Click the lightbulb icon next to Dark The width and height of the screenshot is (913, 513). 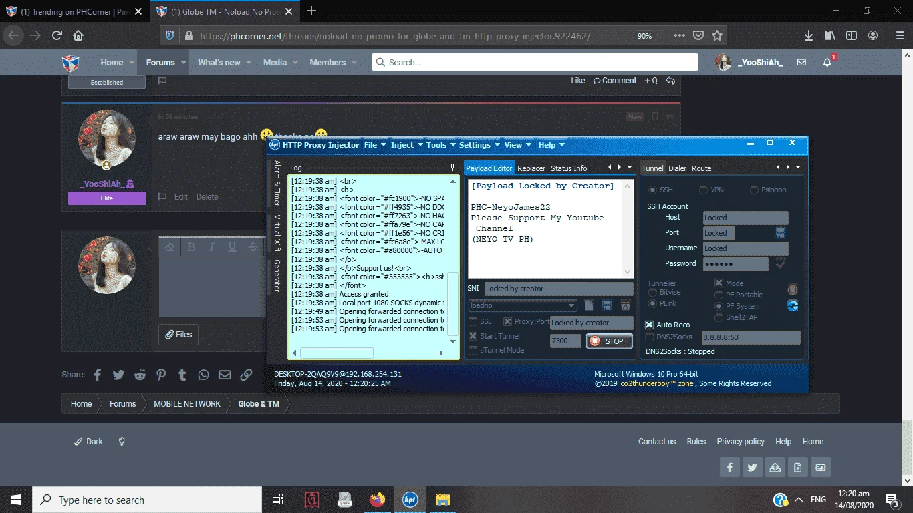point(122,442)
